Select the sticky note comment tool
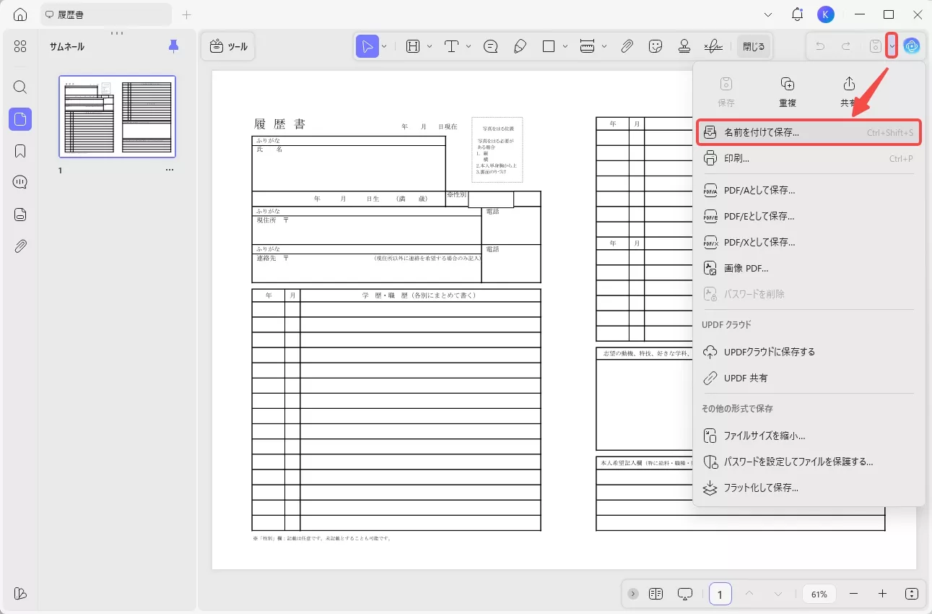 pyautogui.click(x=491, y=46)
